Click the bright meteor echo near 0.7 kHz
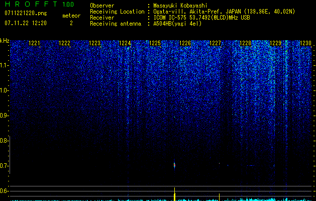316x201 pixels. tap(174, 165)
